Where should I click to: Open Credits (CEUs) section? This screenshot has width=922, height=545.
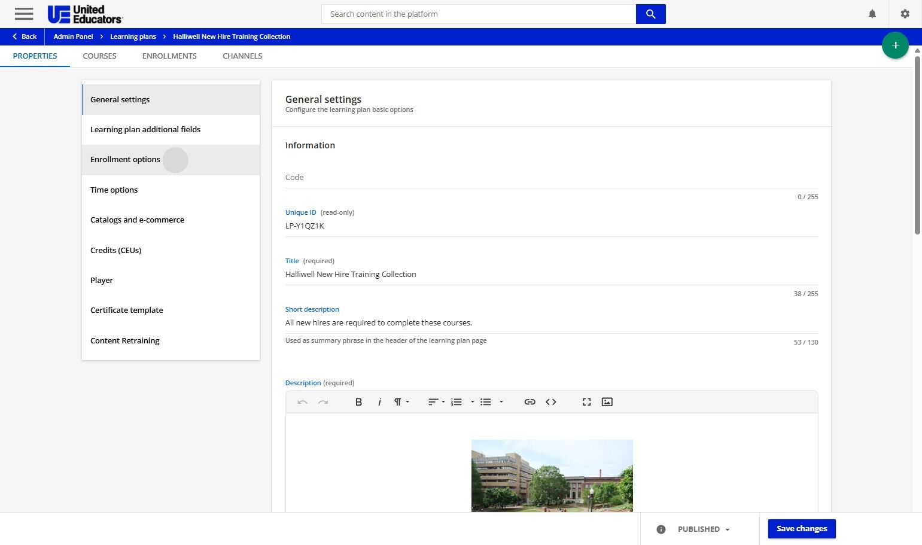(171, 250)
